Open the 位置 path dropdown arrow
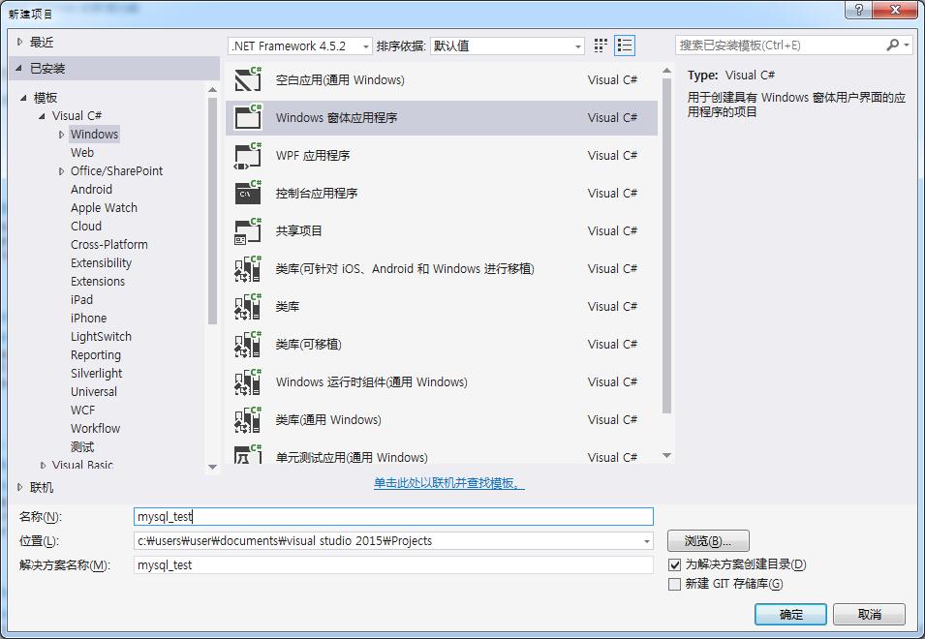Image resolution: width=925 pixels, height=639 pixels. point(647,541)
